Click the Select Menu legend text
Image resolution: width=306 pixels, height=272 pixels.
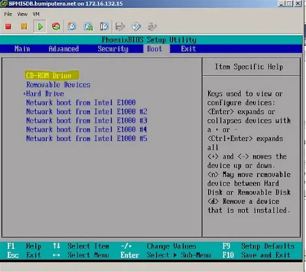tap(88, 255)
